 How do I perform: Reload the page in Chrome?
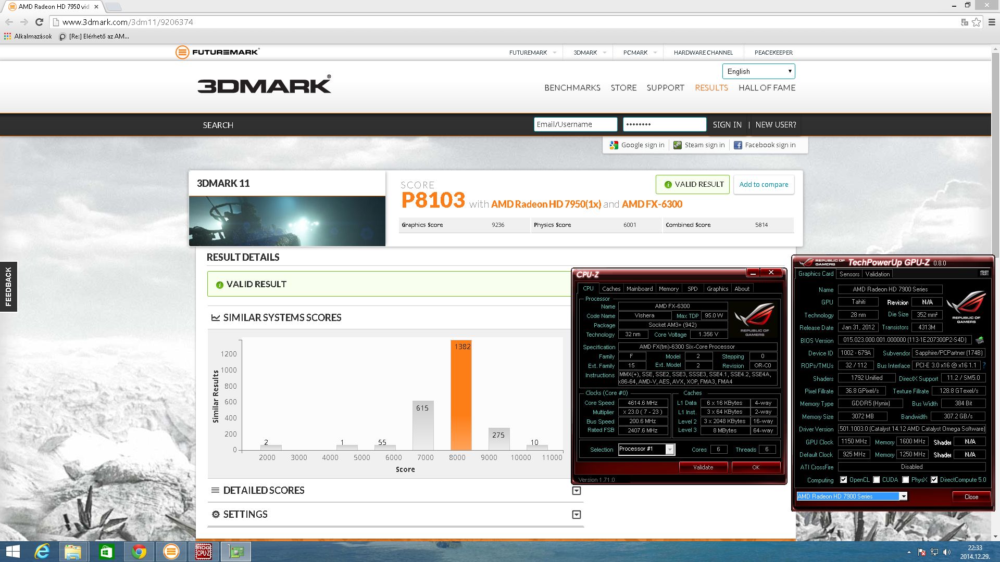39,22
